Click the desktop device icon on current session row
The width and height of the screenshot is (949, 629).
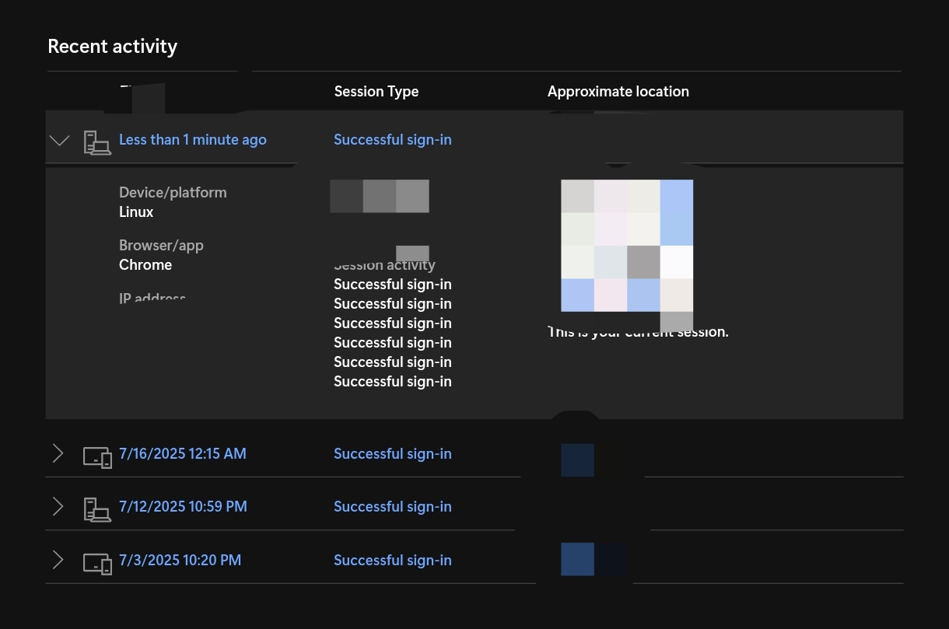point(97,142)
